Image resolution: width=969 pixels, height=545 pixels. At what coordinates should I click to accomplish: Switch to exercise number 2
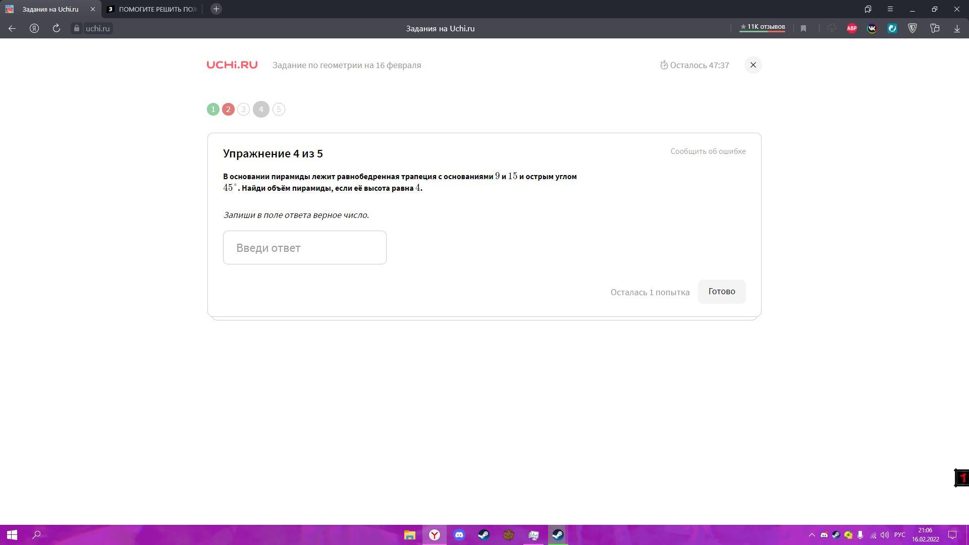(x=228, y=110)
